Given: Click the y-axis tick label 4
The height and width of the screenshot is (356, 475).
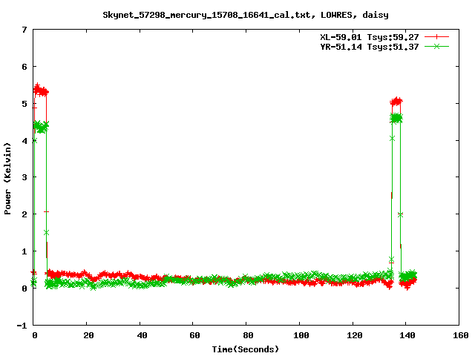Looking at the screenshot, I should (24, 141).
